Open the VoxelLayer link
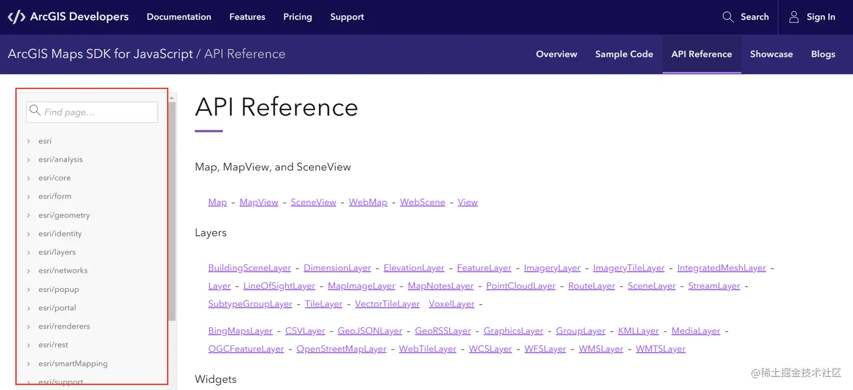 click(451, 304)
